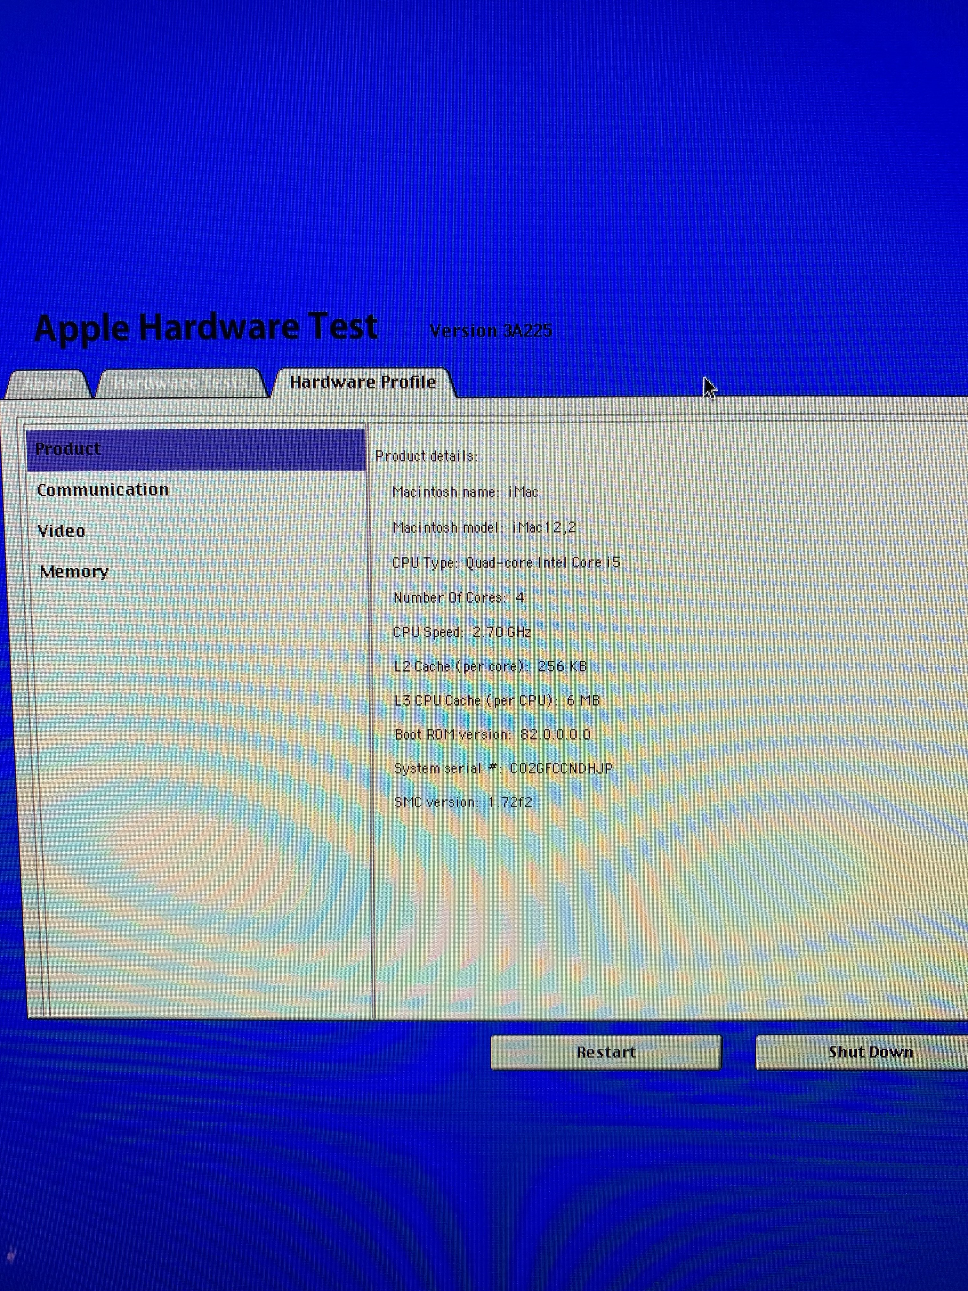
Task: Click the Macintosh model iMac12,2 line
Action: pos(484,528)
